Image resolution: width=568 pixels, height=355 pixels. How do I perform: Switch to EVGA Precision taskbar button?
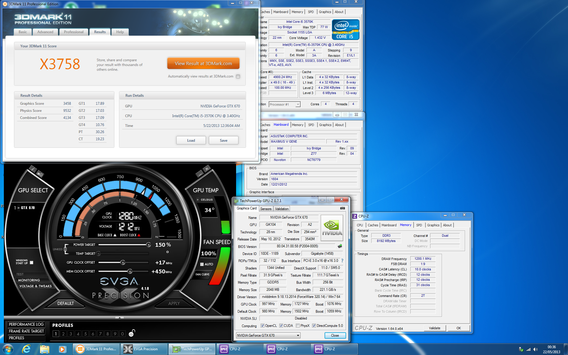pyautogui.click(x=144, y=349)
